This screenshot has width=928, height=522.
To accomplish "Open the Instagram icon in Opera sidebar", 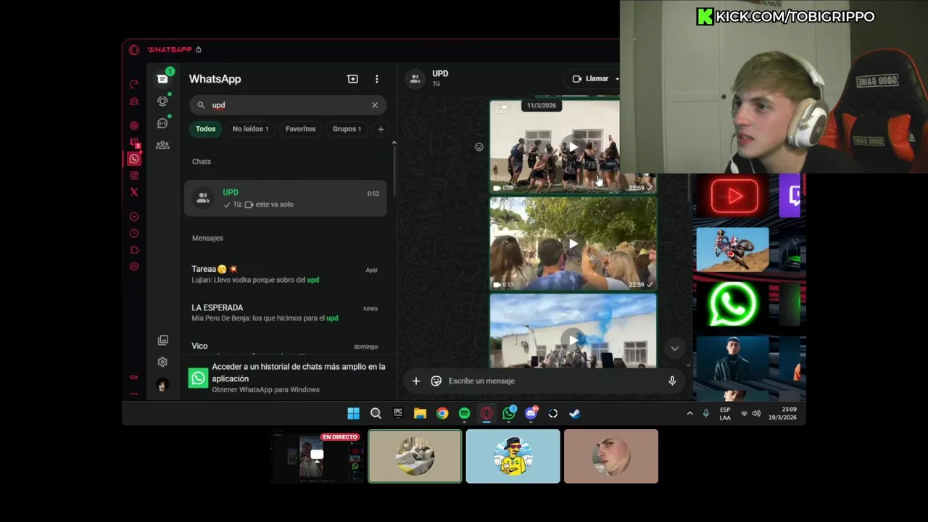I will coord(134,175).
